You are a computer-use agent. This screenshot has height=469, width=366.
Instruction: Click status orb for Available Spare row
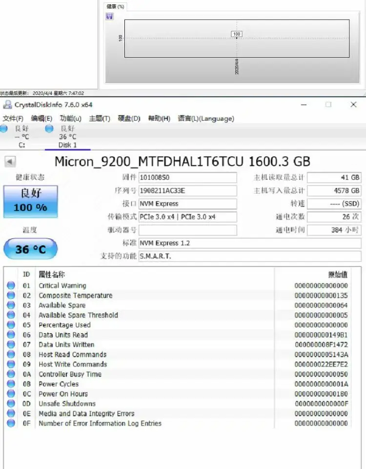11,305
